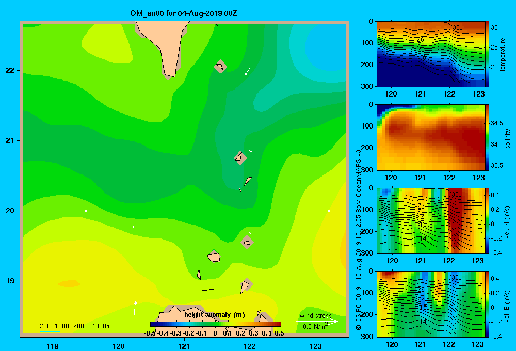This screenshot has height=351, width=516.
Task: Click the narrow island near latitude 20.5
Action: [248, 181]
